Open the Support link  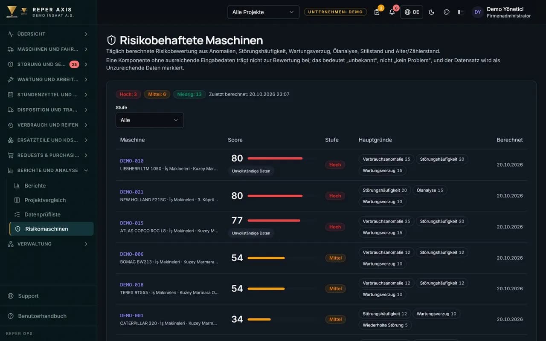48,296
